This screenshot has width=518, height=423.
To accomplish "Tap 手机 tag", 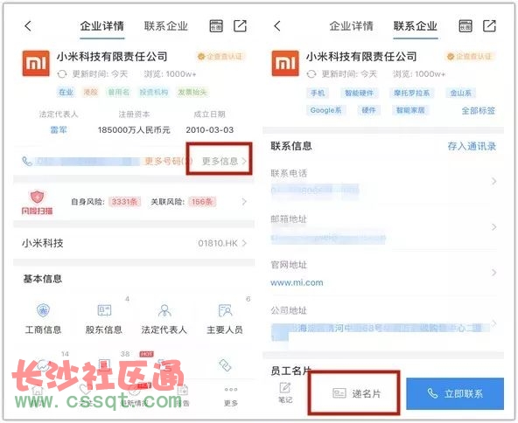I will (x=318, y=93).
